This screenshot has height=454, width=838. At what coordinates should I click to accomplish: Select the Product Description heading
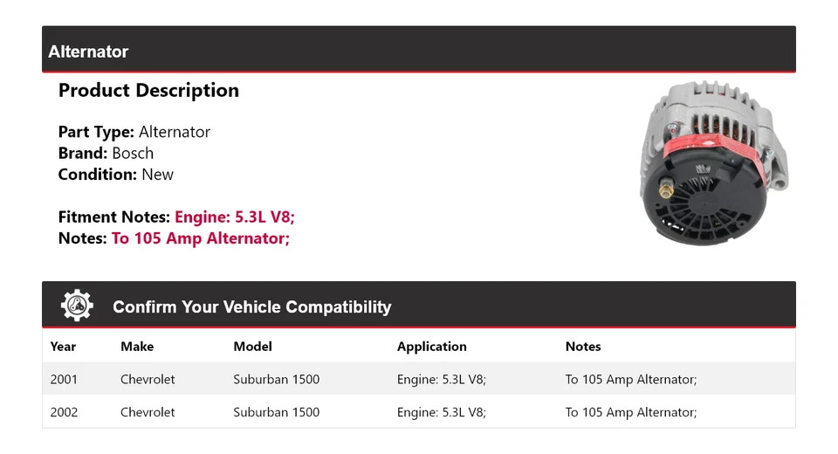coord(148,90)
